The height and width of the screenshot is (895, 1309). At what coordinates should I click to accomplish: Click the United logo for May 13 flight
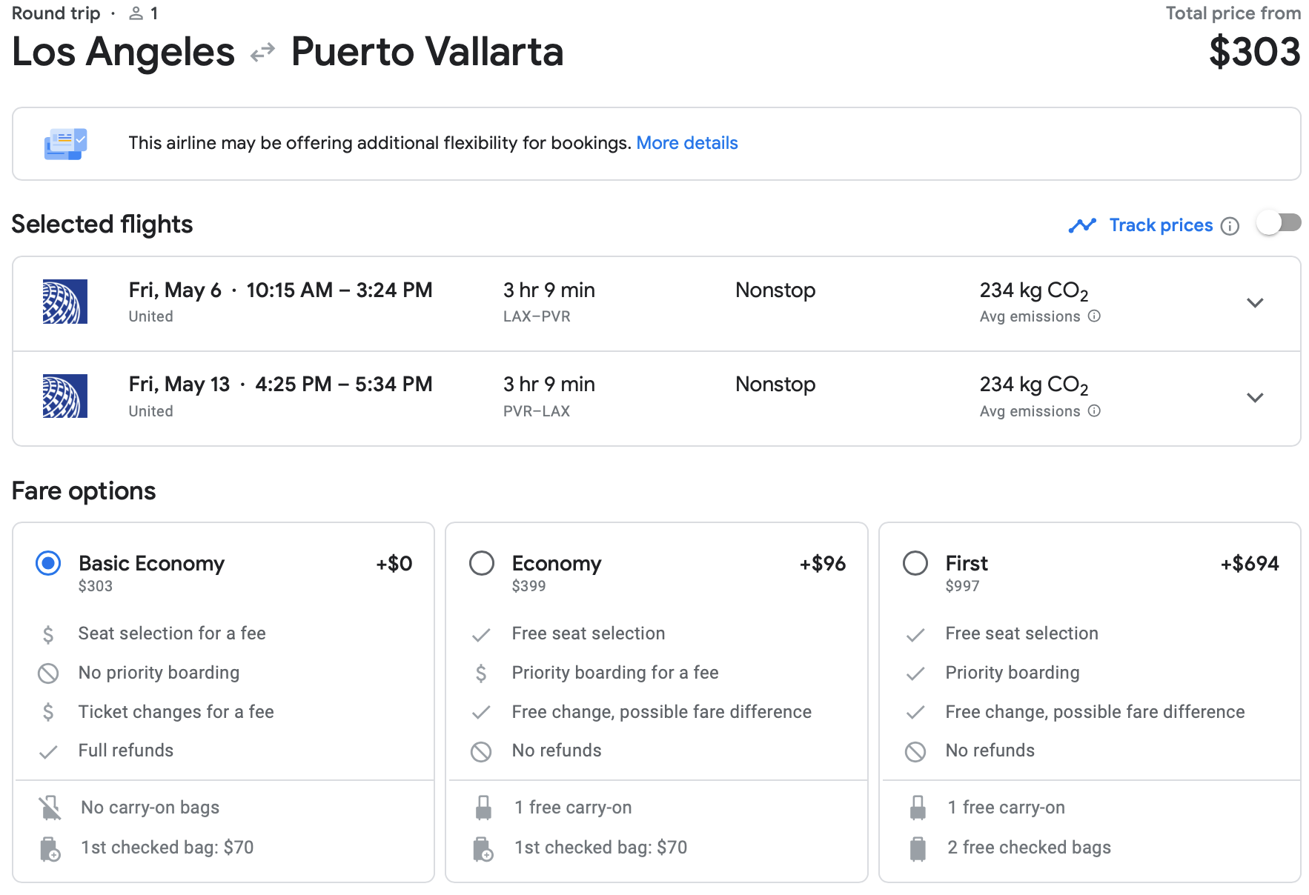tap(65, 396)
